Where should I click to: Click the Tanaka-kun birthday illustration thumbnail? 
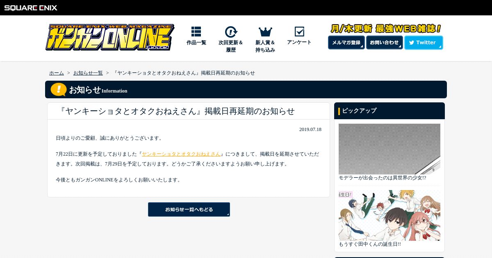pyautogui.click(x=389, y=215)
